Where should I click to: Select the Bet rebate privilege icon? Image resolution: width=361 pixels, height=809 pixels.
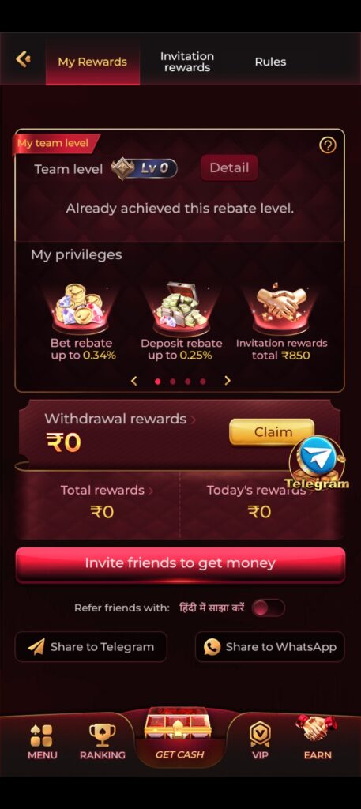80,309
